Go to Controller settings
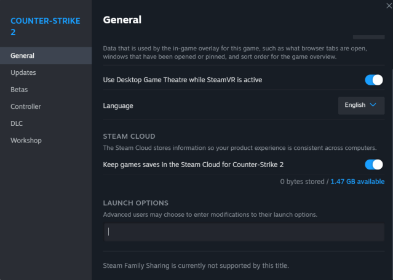 [x=46, y=107]
